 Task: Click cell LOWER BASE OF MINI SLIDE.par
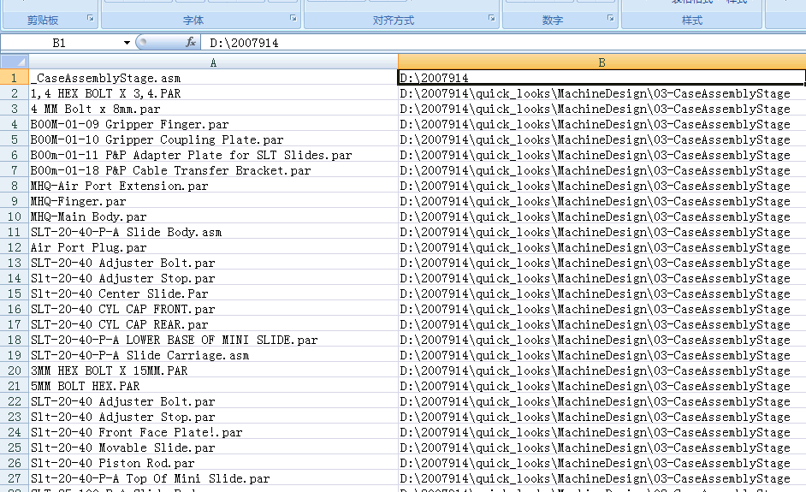coord(213,340)
